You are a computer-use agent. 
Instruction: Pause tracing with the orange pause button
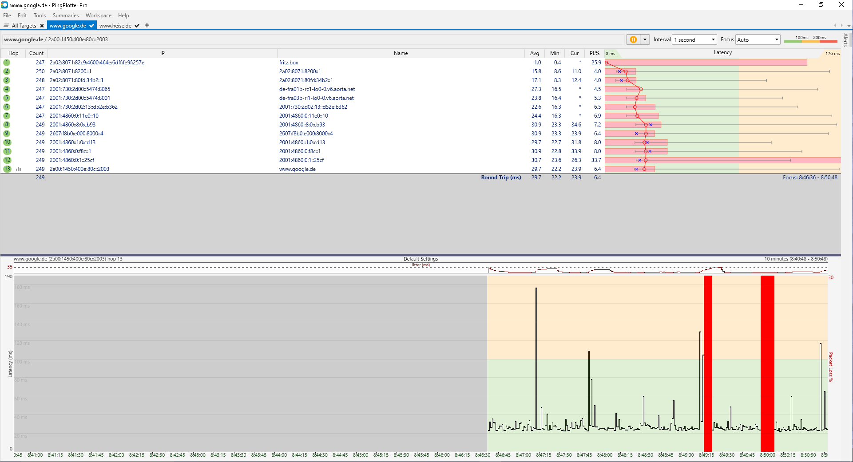click(633, 39)
